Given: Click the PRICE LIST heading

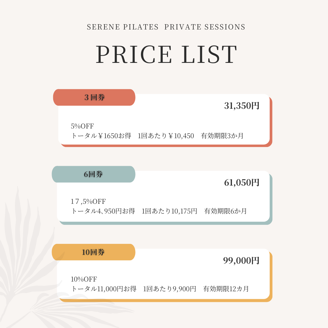Looking at the screenshot, I should pos(166,55).
